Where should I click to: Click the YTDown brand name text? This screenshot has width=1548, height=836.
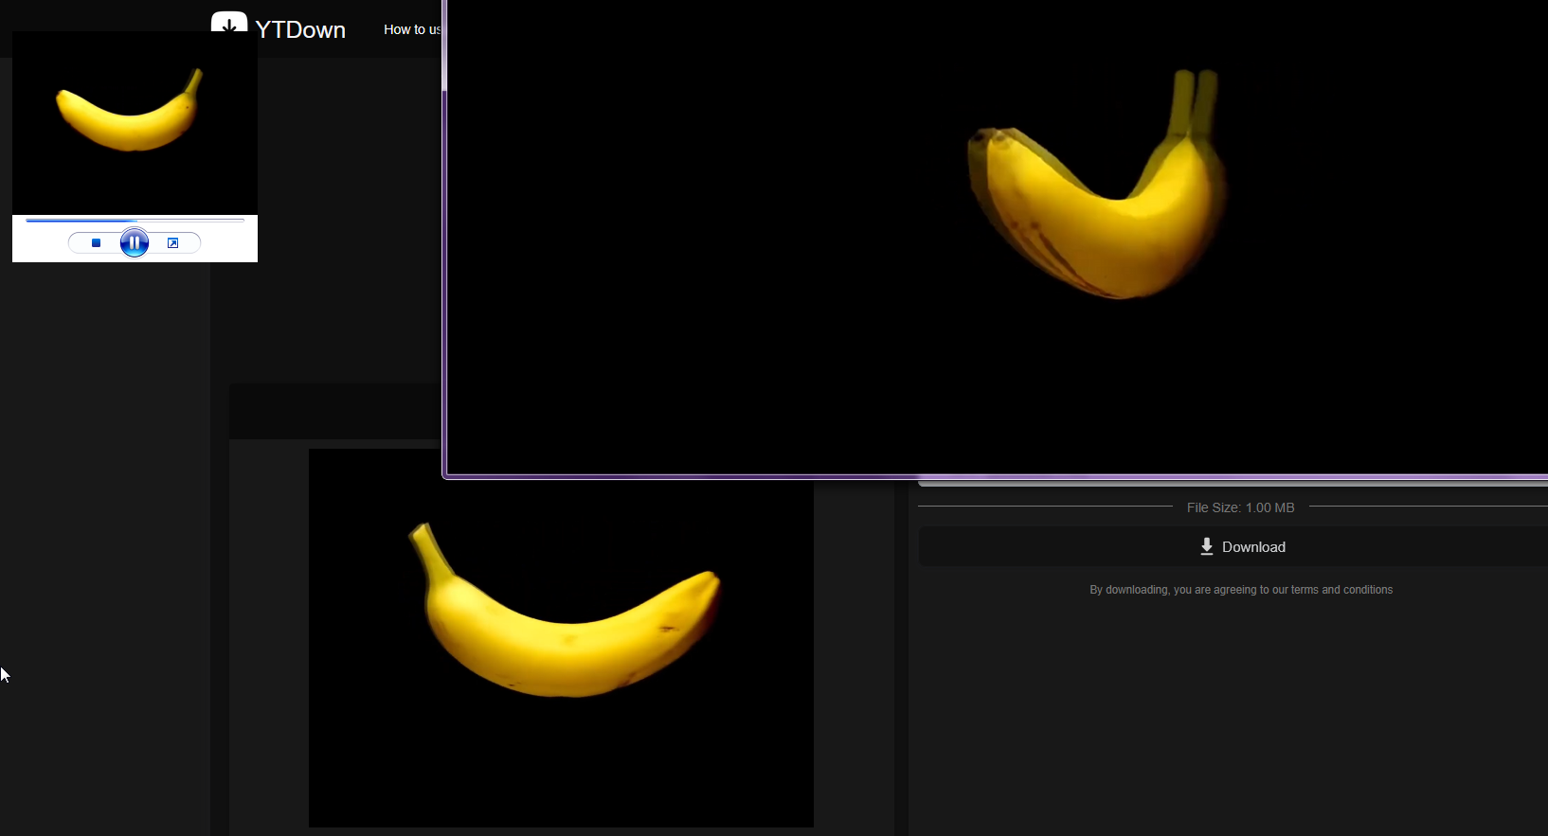pyautogui.click(x=300, y=30)
